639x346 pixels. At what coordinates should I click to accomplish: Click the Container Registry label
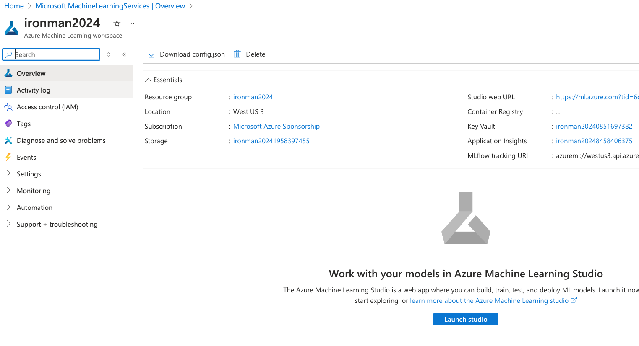tap(495, 111)
